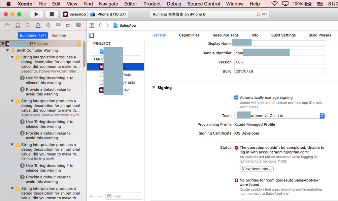Image resolution: width=338 pixels, height=201 pixels.
Task: Open the Debug menu
Action: pyautogui.click(x=174, y=4)
